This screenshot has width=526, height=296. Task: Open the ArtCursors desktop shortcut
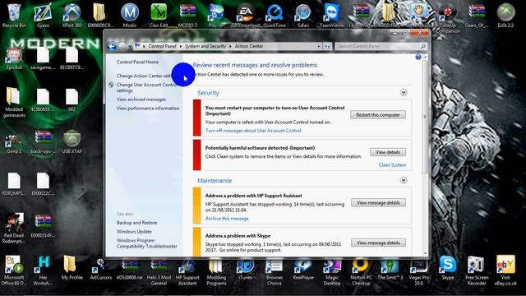click(x=100, y=269)
